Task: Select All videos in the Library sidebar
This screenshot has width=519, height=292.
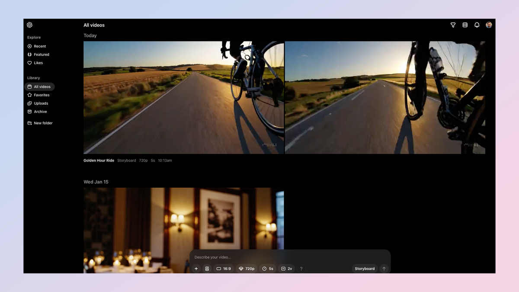Action: 42,87
